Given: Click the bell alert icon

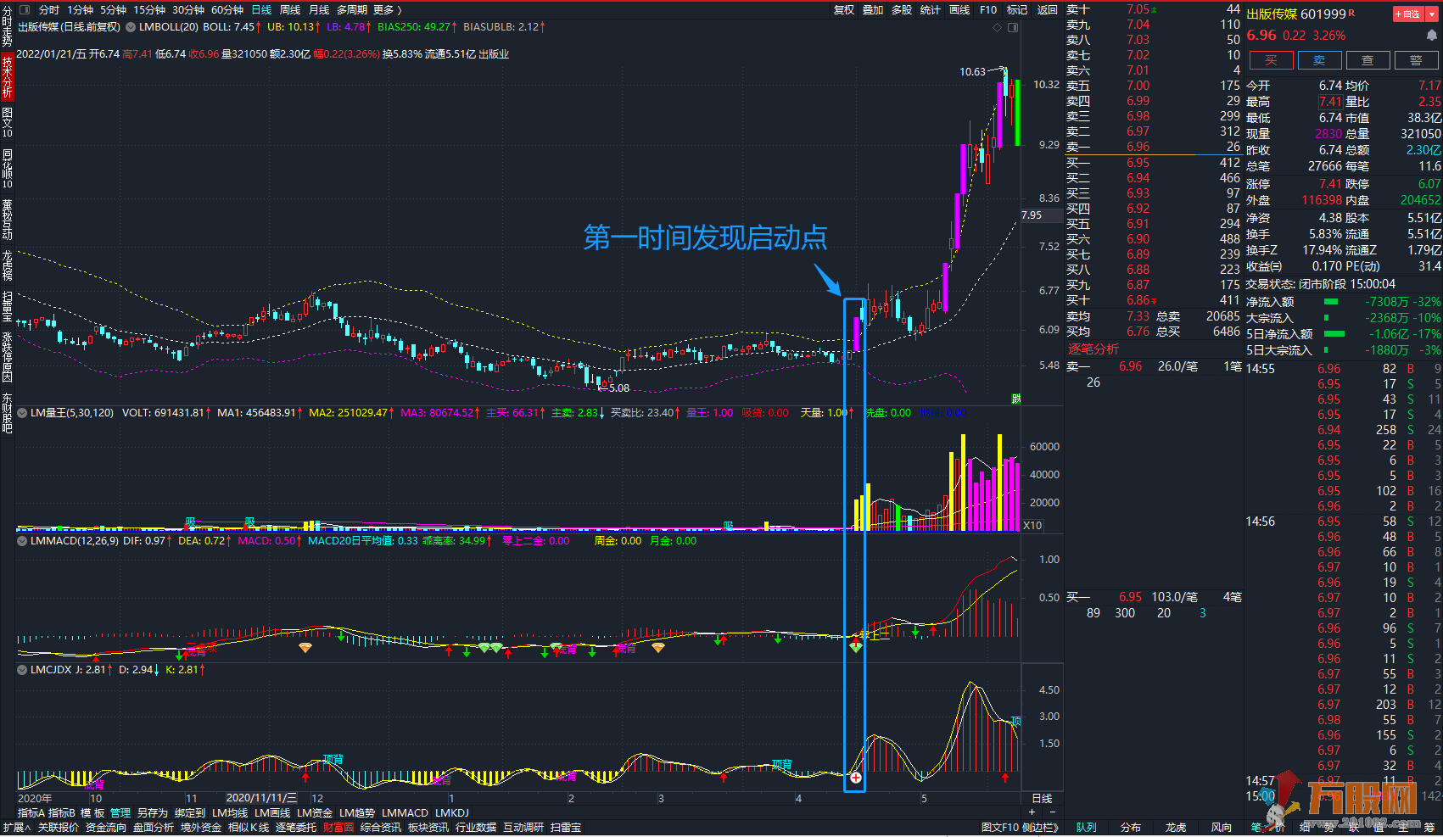Looking at the screenshot, I should click(x=1431, y=35).
